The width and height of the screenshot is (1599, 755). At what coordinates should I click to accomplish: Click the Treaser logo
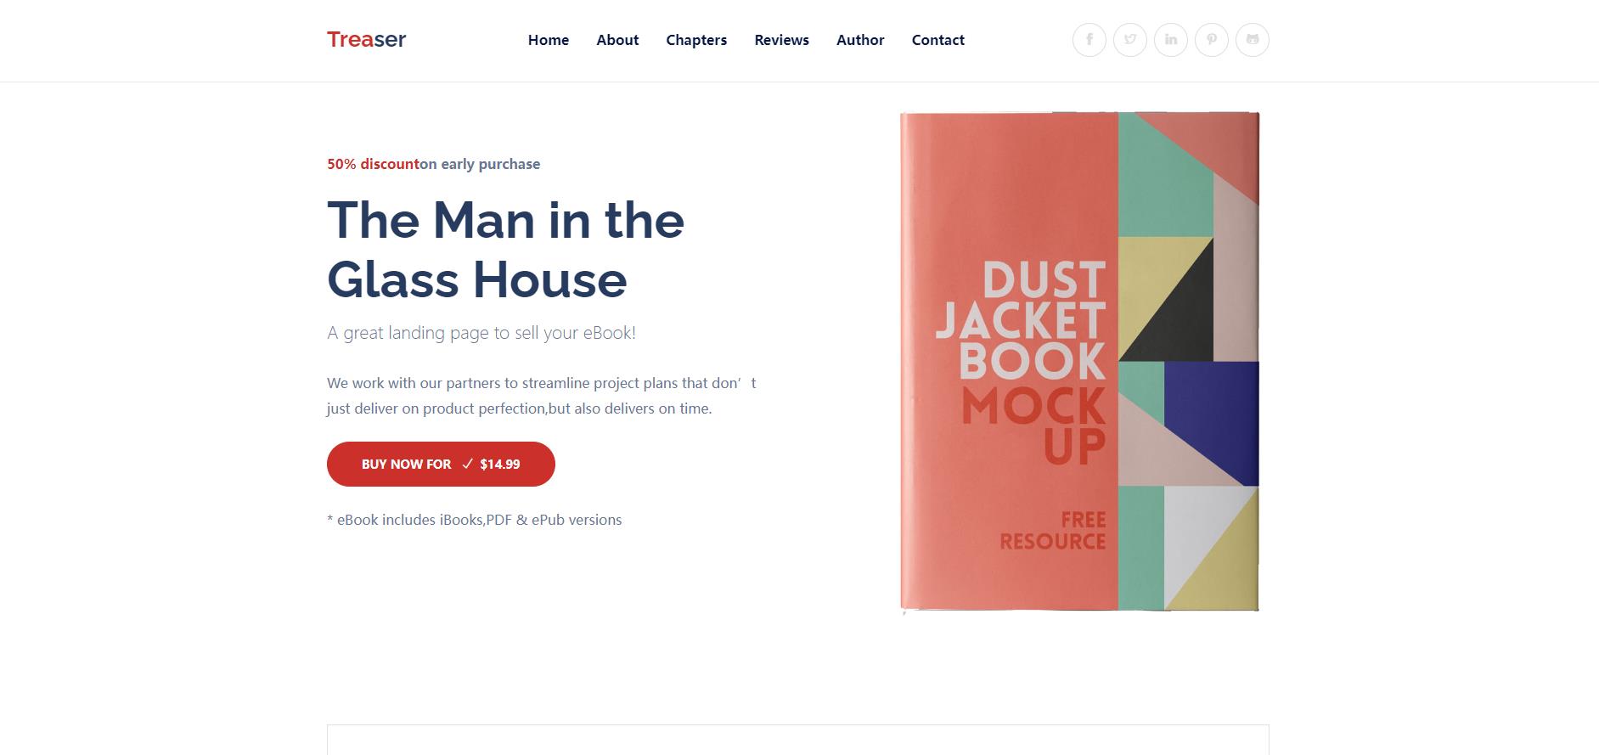pos(366,40)
